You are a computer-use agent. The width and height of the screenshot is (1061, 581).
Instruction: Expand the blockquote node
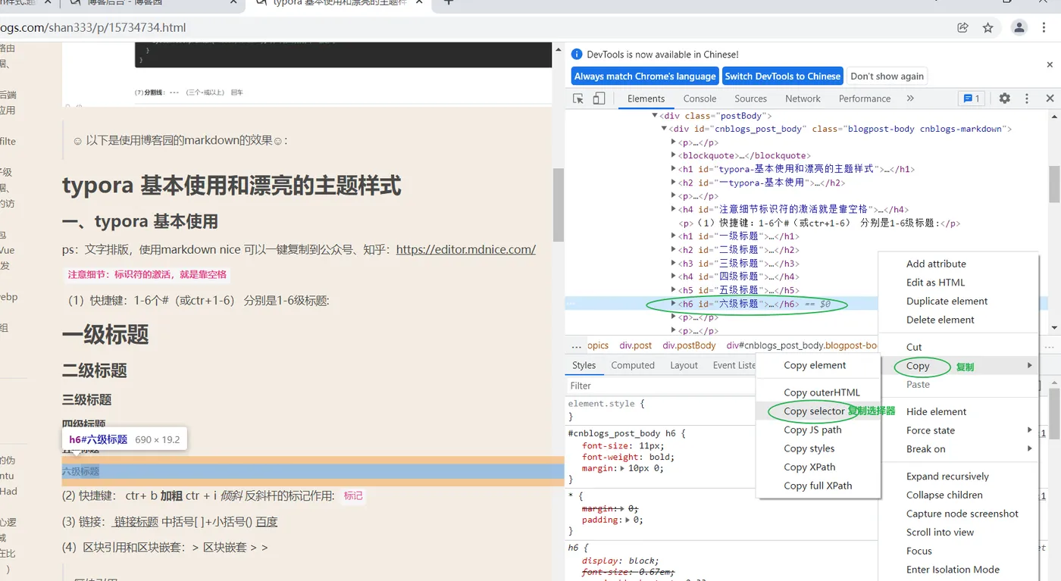[673, 156]
